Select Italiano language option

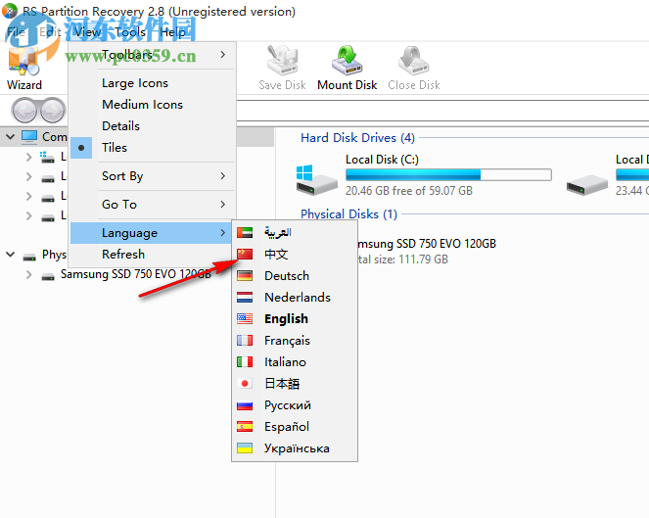[x=295, y=362]
